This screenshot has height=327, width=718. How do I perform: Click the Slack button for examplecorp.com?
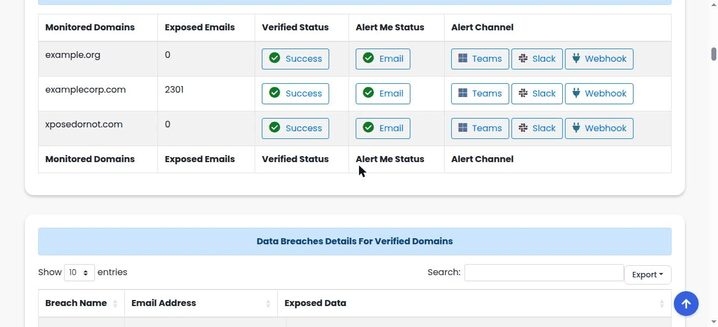click(537, 94)
